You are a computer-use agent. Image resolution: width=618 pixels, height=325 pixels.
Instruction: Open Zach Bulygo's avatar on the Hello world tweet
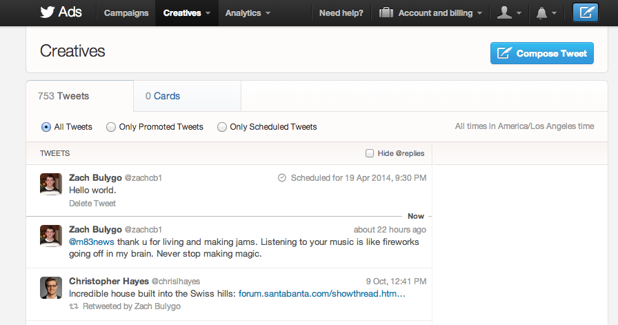click(51, 184)
